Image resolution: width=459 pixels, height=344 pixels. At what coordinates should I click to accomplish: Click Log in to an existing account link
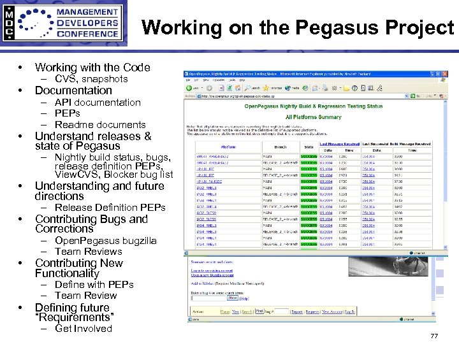(x=212, y=271)
